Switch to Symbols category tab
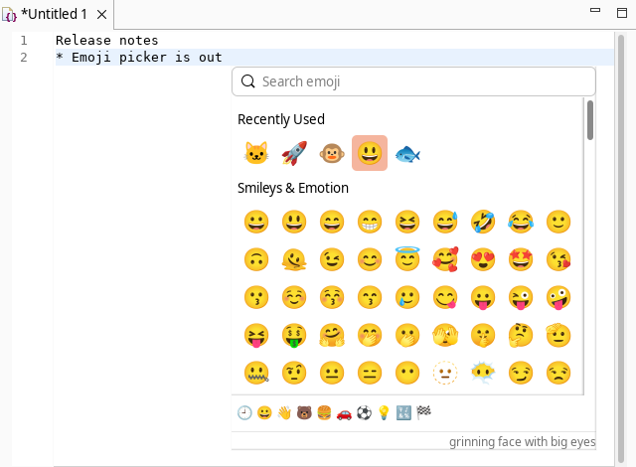 click(x=403, y=413)
